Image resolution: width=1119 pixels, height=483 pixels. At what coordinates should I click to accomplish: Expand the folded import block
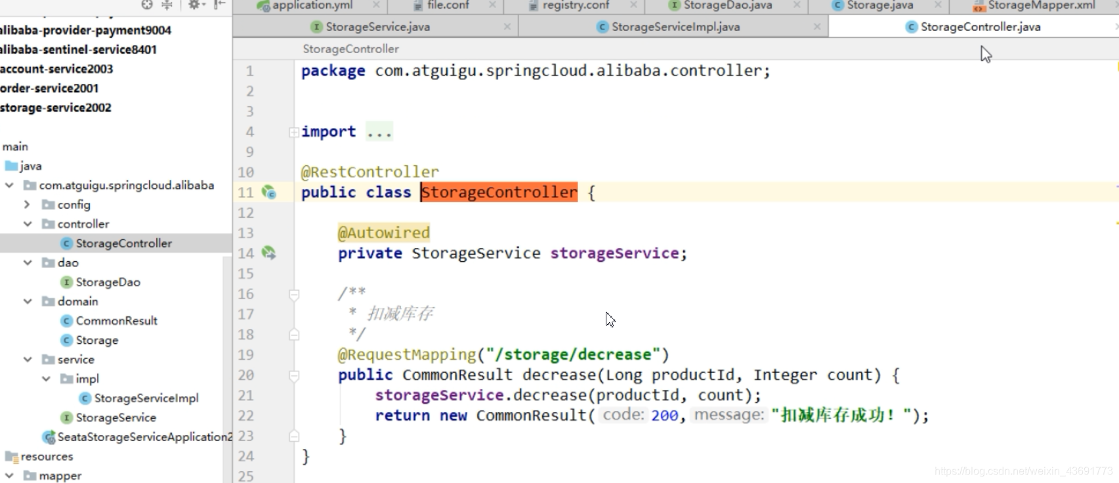coord(294,133)
